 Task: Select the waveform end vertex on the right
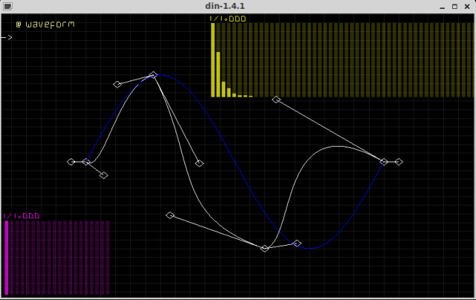pyautogui.click(x=384, y=162)
